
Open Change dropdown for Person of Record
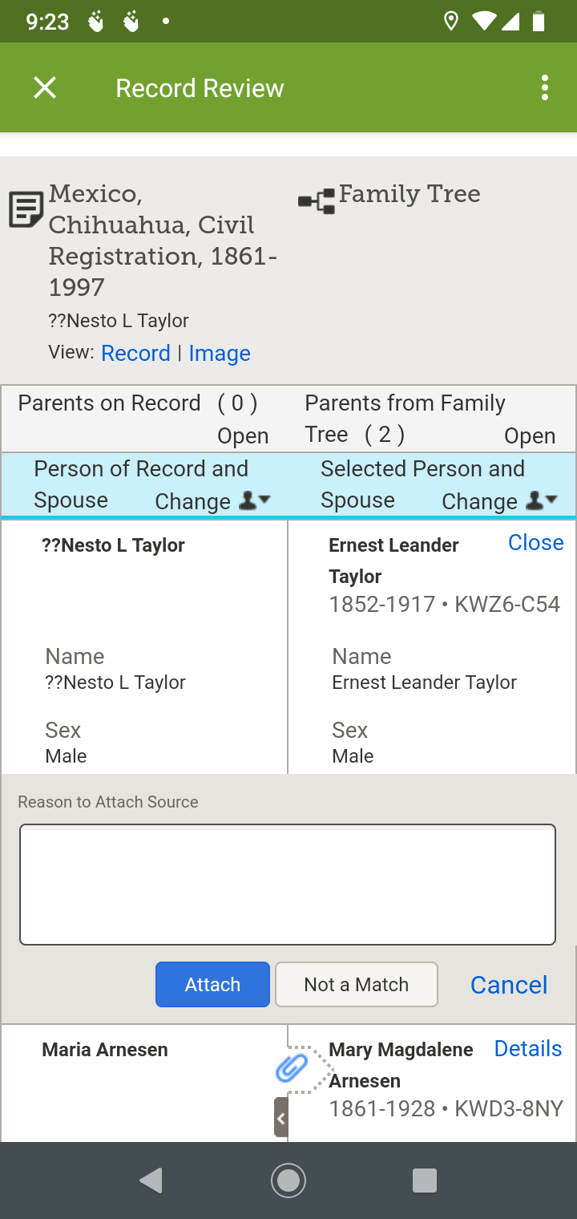tap(212, 501)
